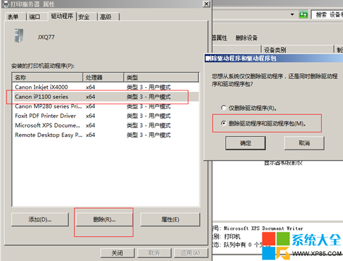Click the green refresh icon in the address bar
This screenshot has height=261, width=343.
tap(303, 15)
